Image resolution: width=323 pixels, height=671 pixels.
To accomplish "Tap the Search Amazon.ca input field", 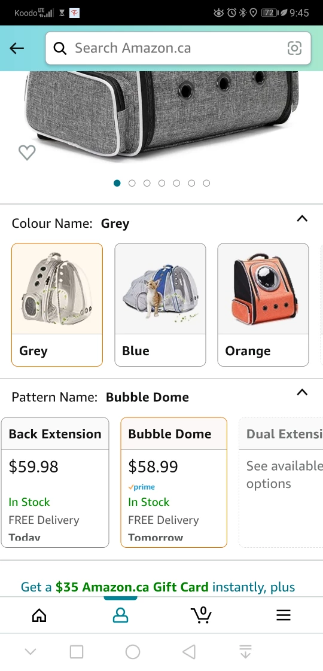I will coord(178,48).
